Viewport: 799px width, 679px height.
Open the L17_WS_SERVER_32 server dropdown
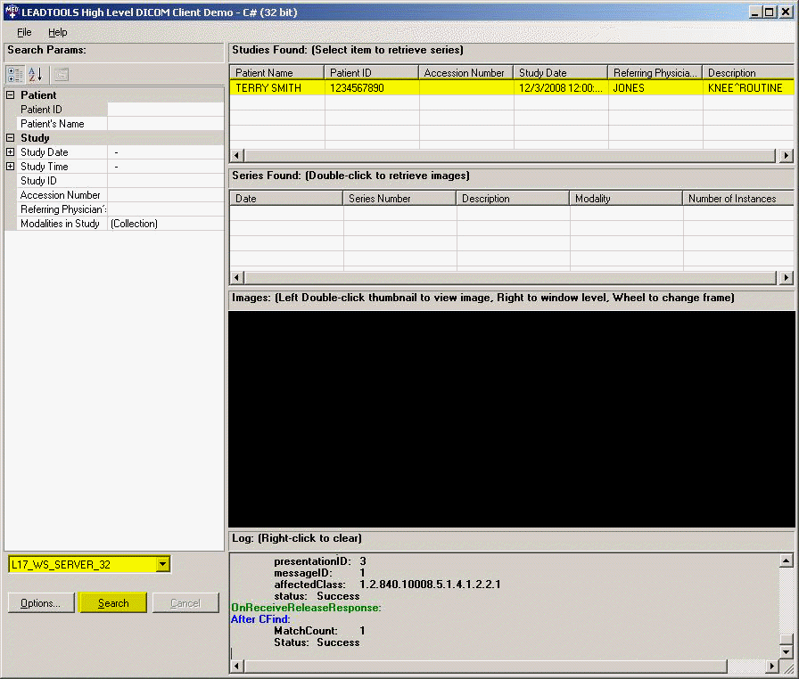click(x=161, y=564)
